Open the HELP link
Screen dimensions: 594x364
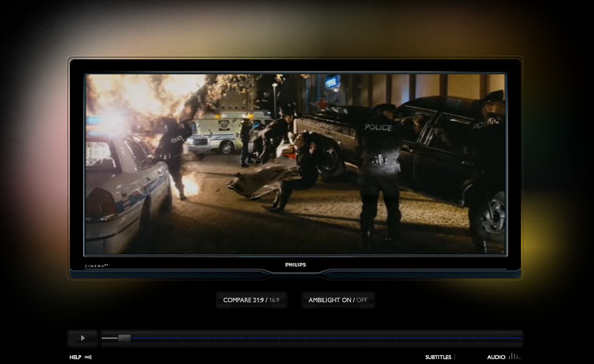[x=76, y=357]
